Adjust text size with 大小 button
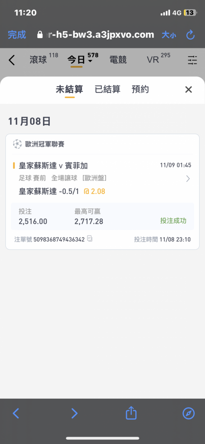The image size is (205, 444). [169, 35]
